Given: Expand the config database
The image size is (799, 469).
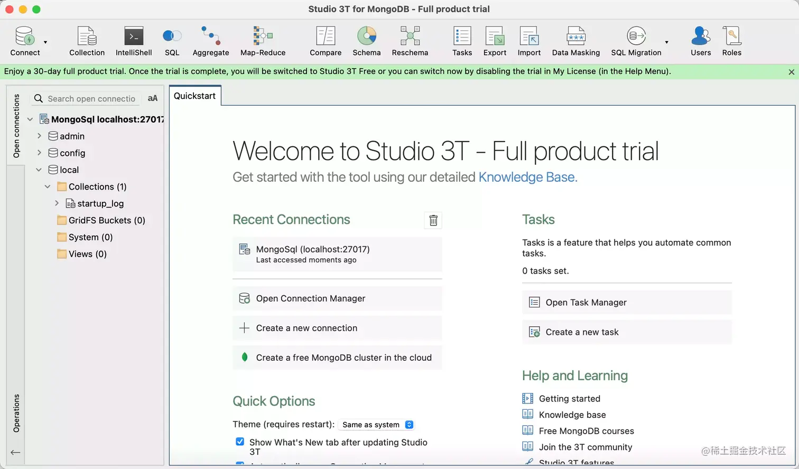Looking at the screenshot, I should tap(39, 153).
